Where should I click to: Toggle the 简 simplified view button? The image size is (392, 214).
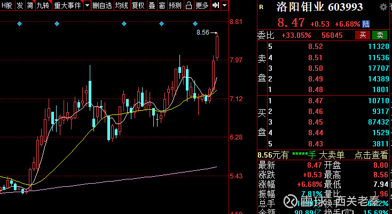pyautogui.click(x=30, y=5)
